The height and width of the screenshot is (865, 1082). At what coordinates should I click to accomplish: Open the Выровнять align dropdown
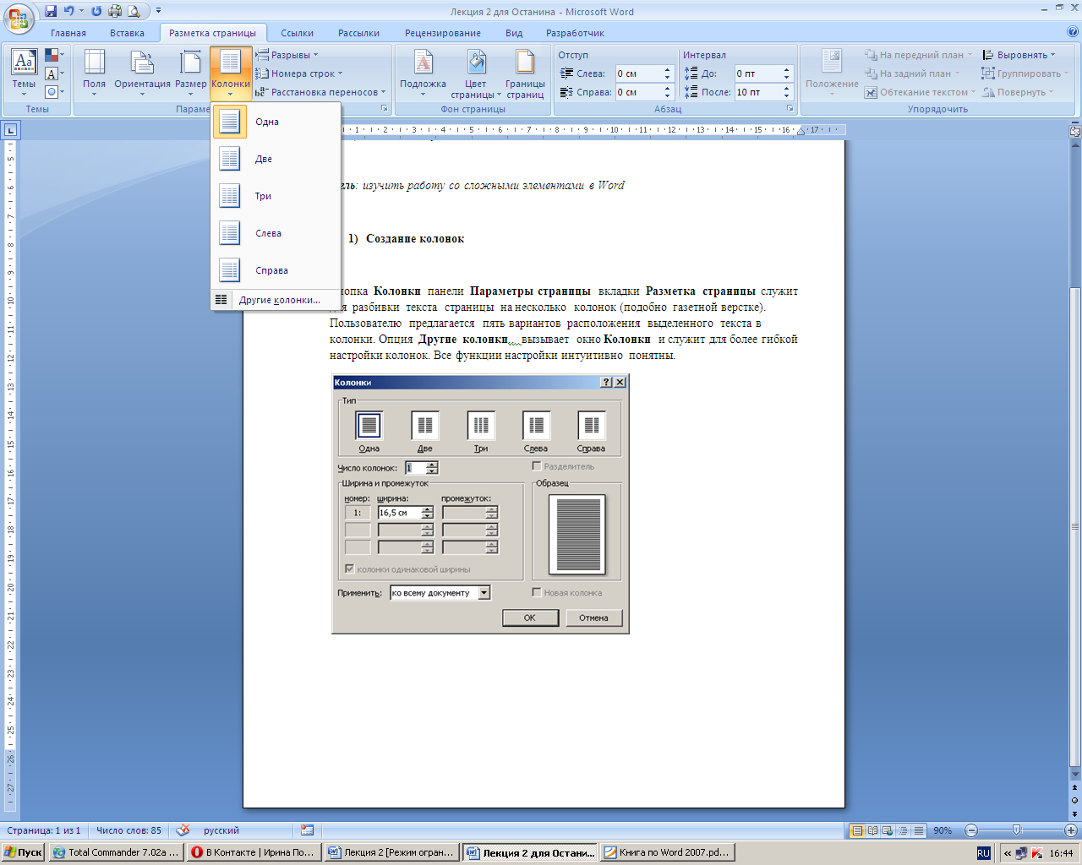pyautogui.click(x=1019, y=55)
